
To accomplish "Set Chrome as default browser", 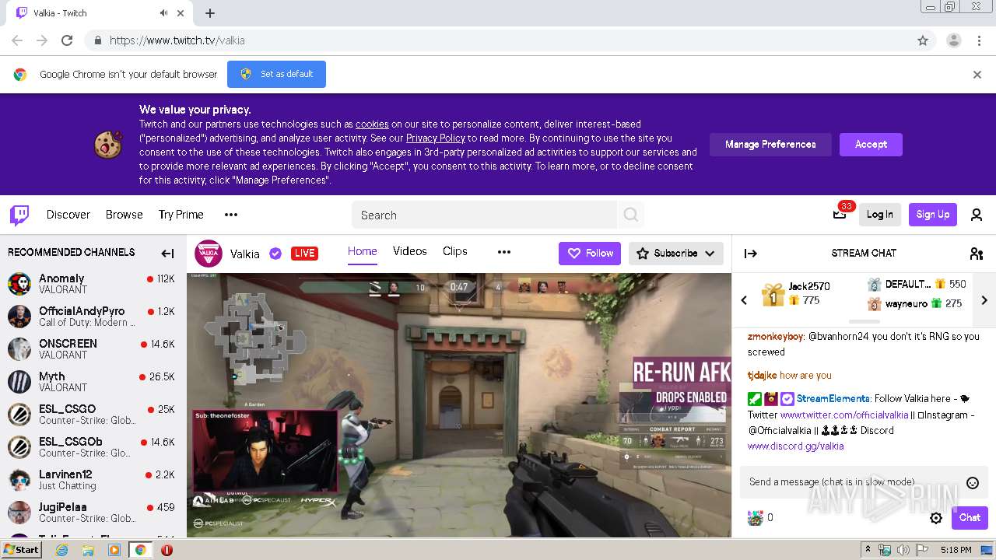I will pyautogui.click(x=276, y=75).
